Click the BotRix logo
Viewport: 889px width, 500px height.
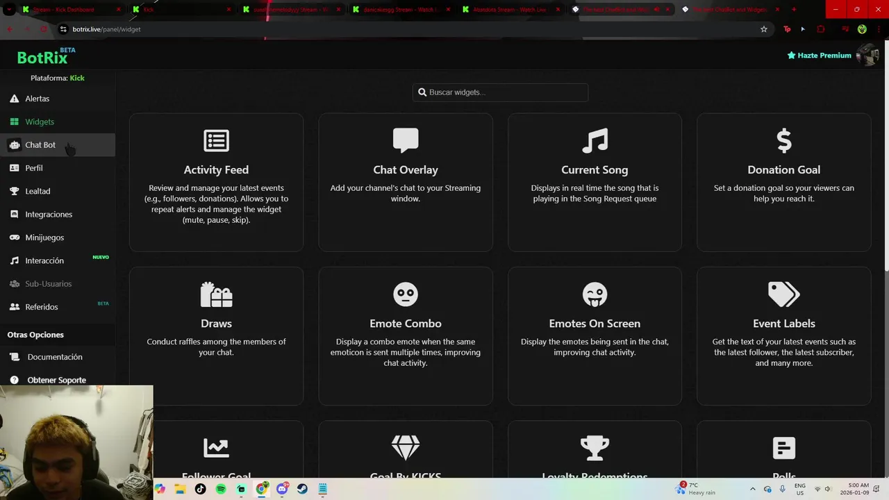click(x=42, y=58)
